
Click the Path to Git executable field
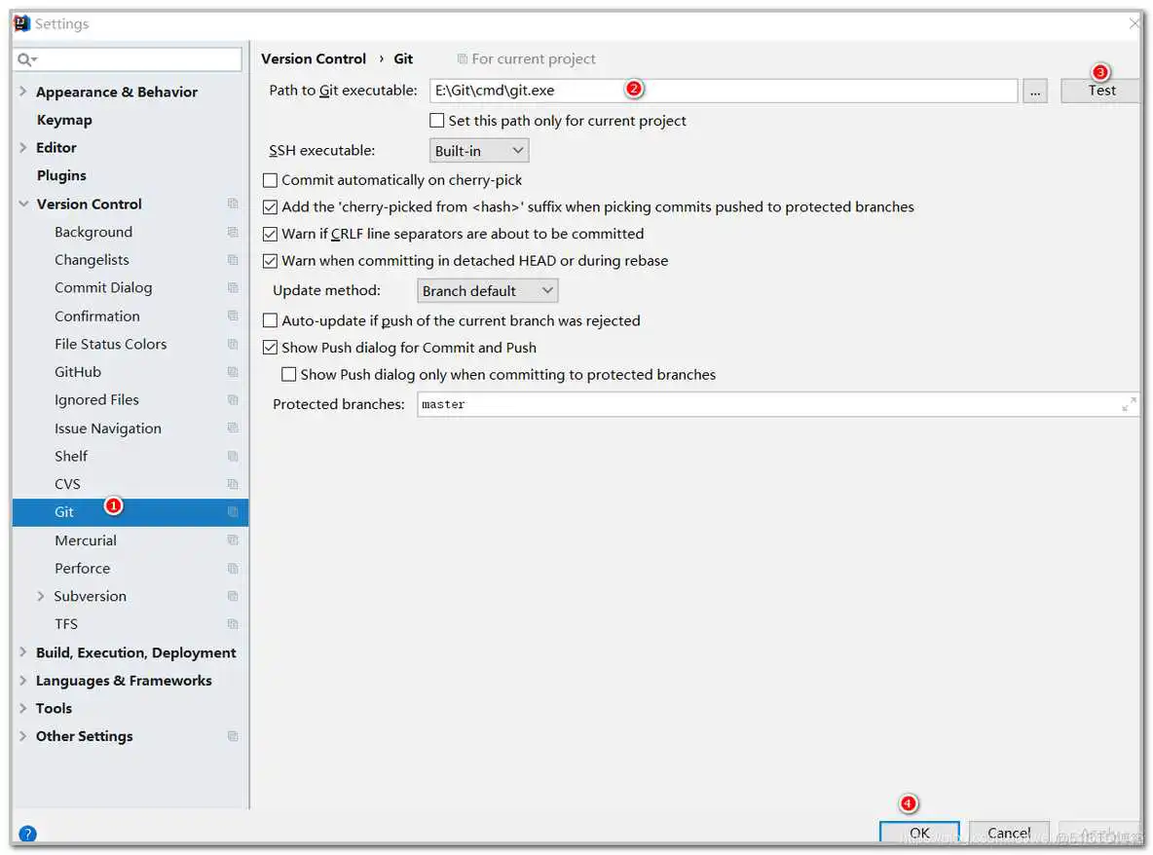click(723, 91)
